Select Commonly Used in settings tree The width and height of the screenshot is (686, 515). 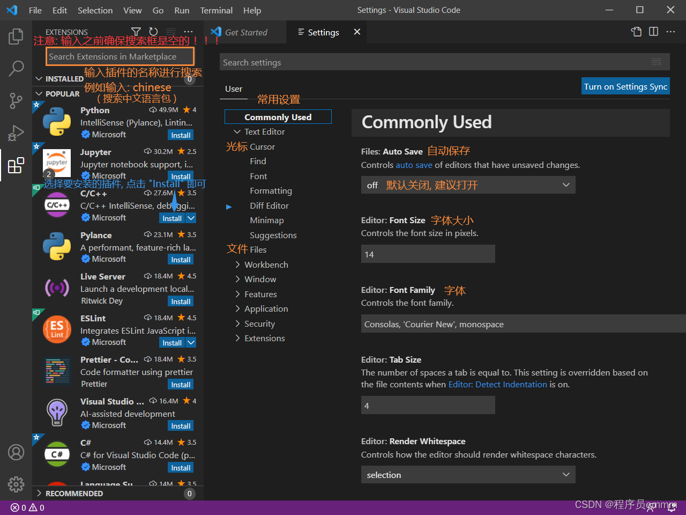[278, 117]
